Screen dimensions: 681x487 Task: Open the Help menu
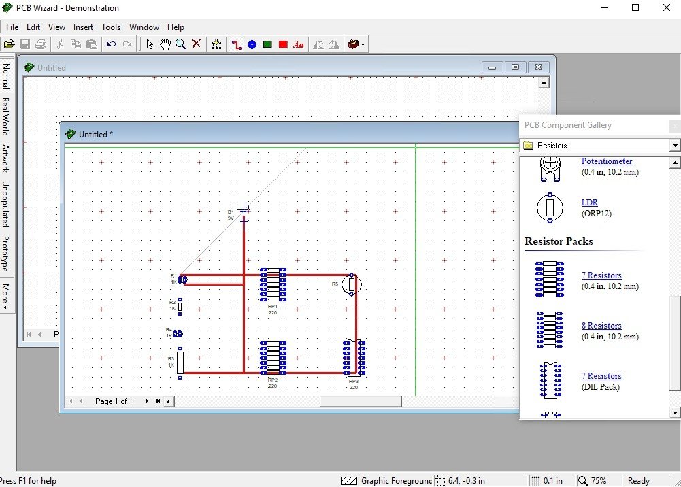point(176,27)
